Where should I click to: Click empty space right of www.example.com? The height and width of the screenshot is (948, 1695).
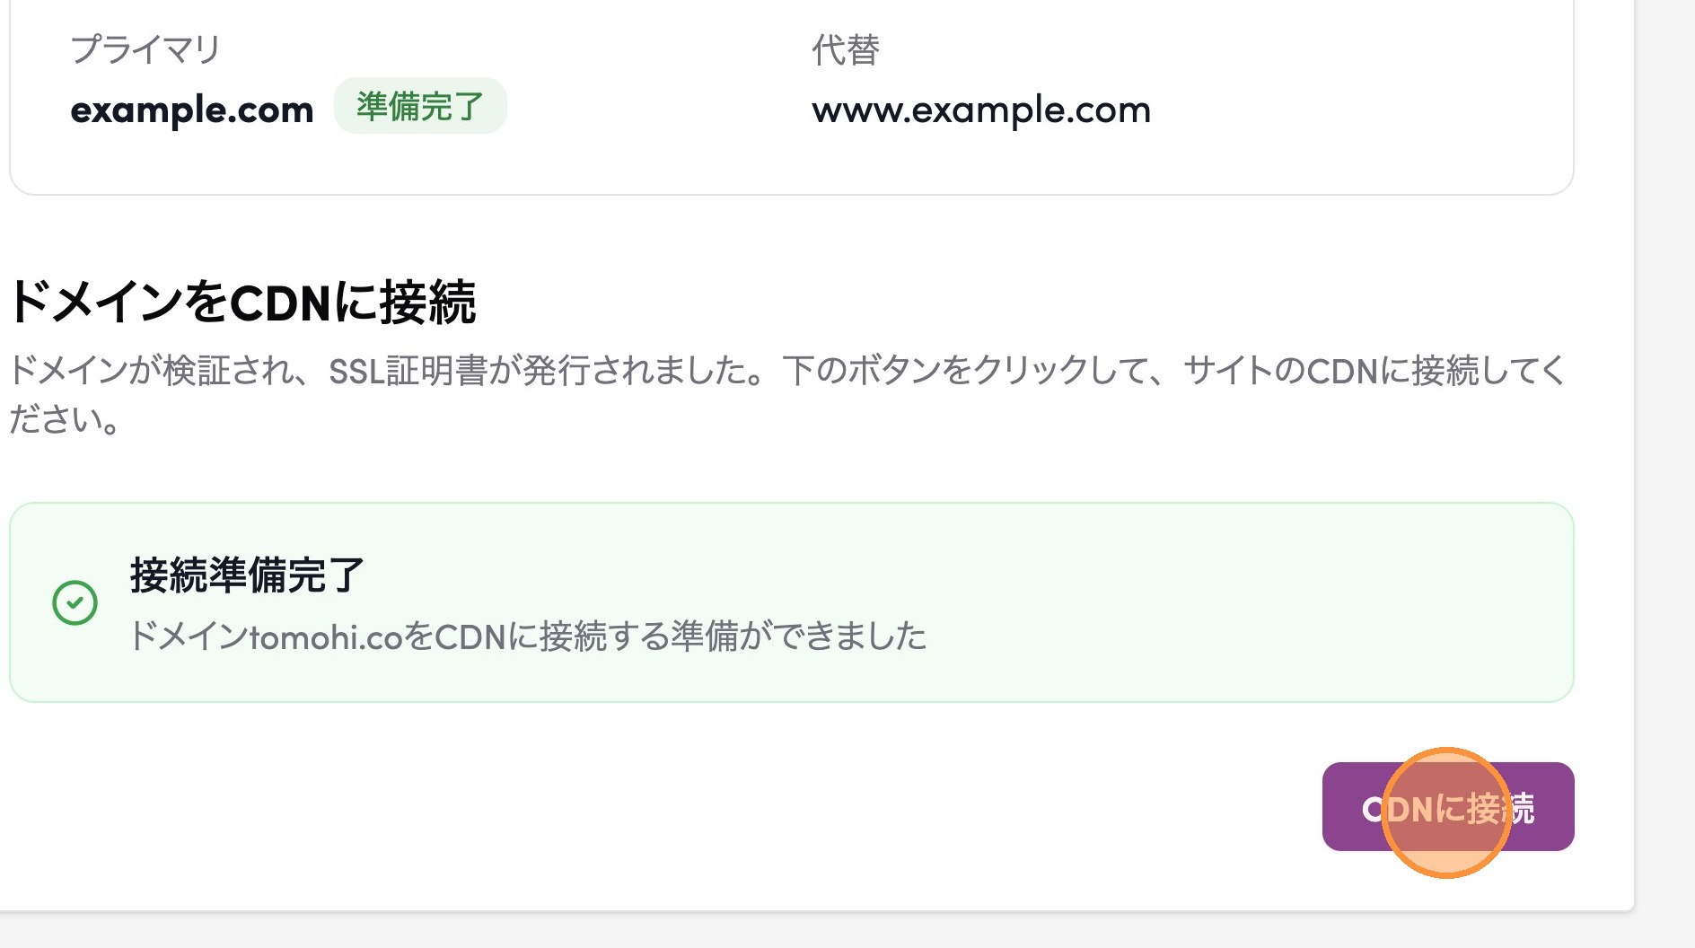click(1347, 110)
